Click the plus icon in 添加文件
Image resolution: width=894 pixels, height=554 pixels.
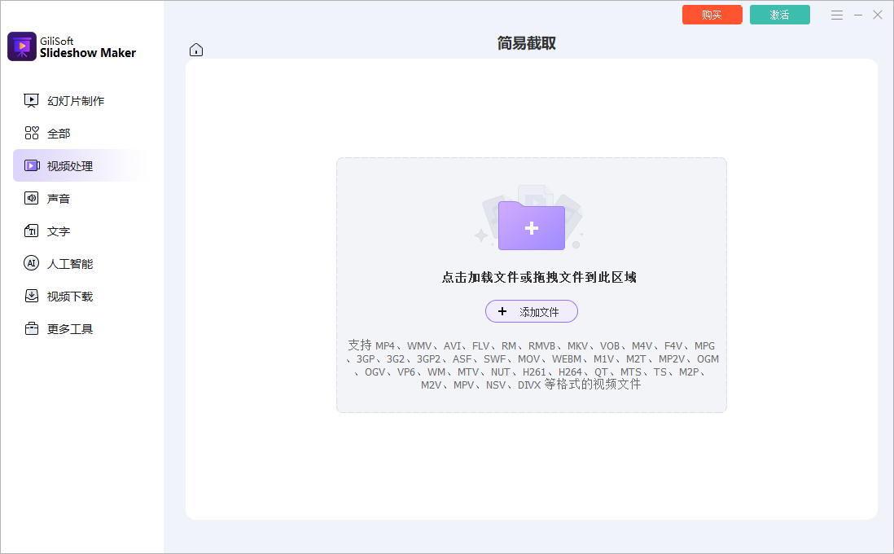502,311
